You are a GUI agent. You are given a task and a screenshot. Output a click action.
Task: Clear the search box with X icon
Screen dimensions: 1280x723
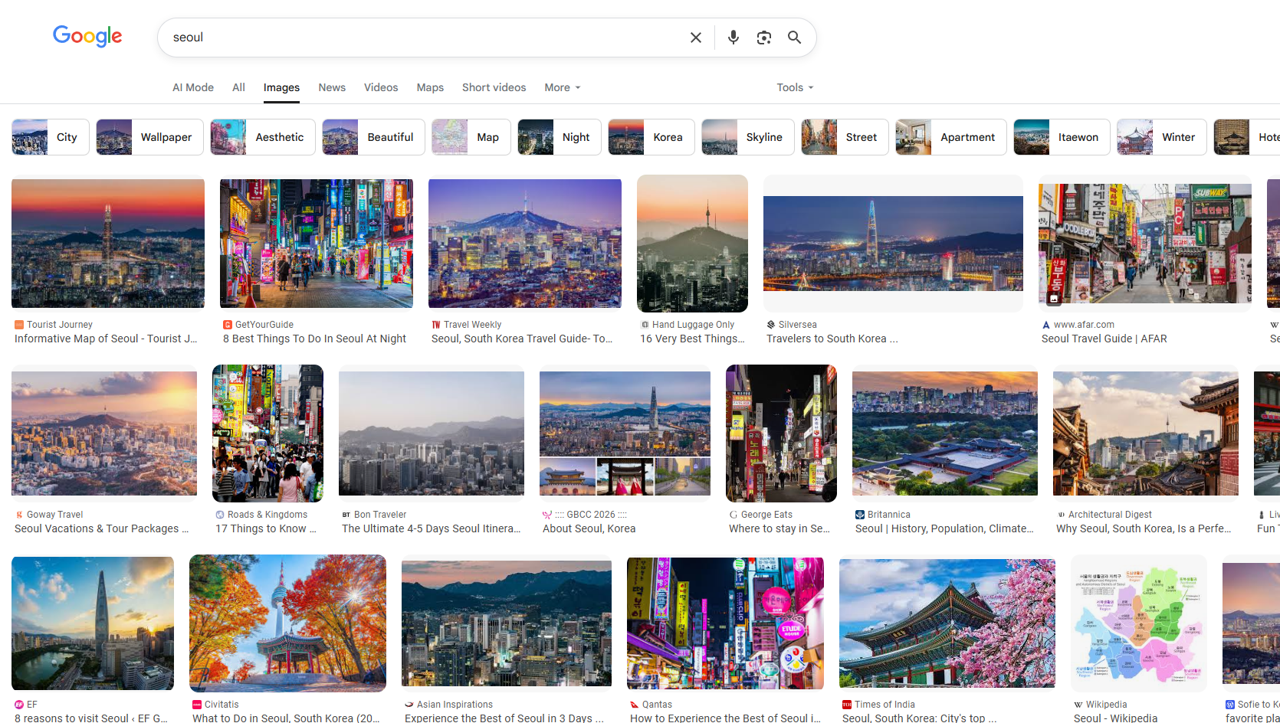point(696,38)
